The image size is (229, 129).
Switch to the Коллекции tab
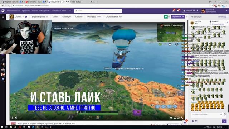[x=67, y=17]
